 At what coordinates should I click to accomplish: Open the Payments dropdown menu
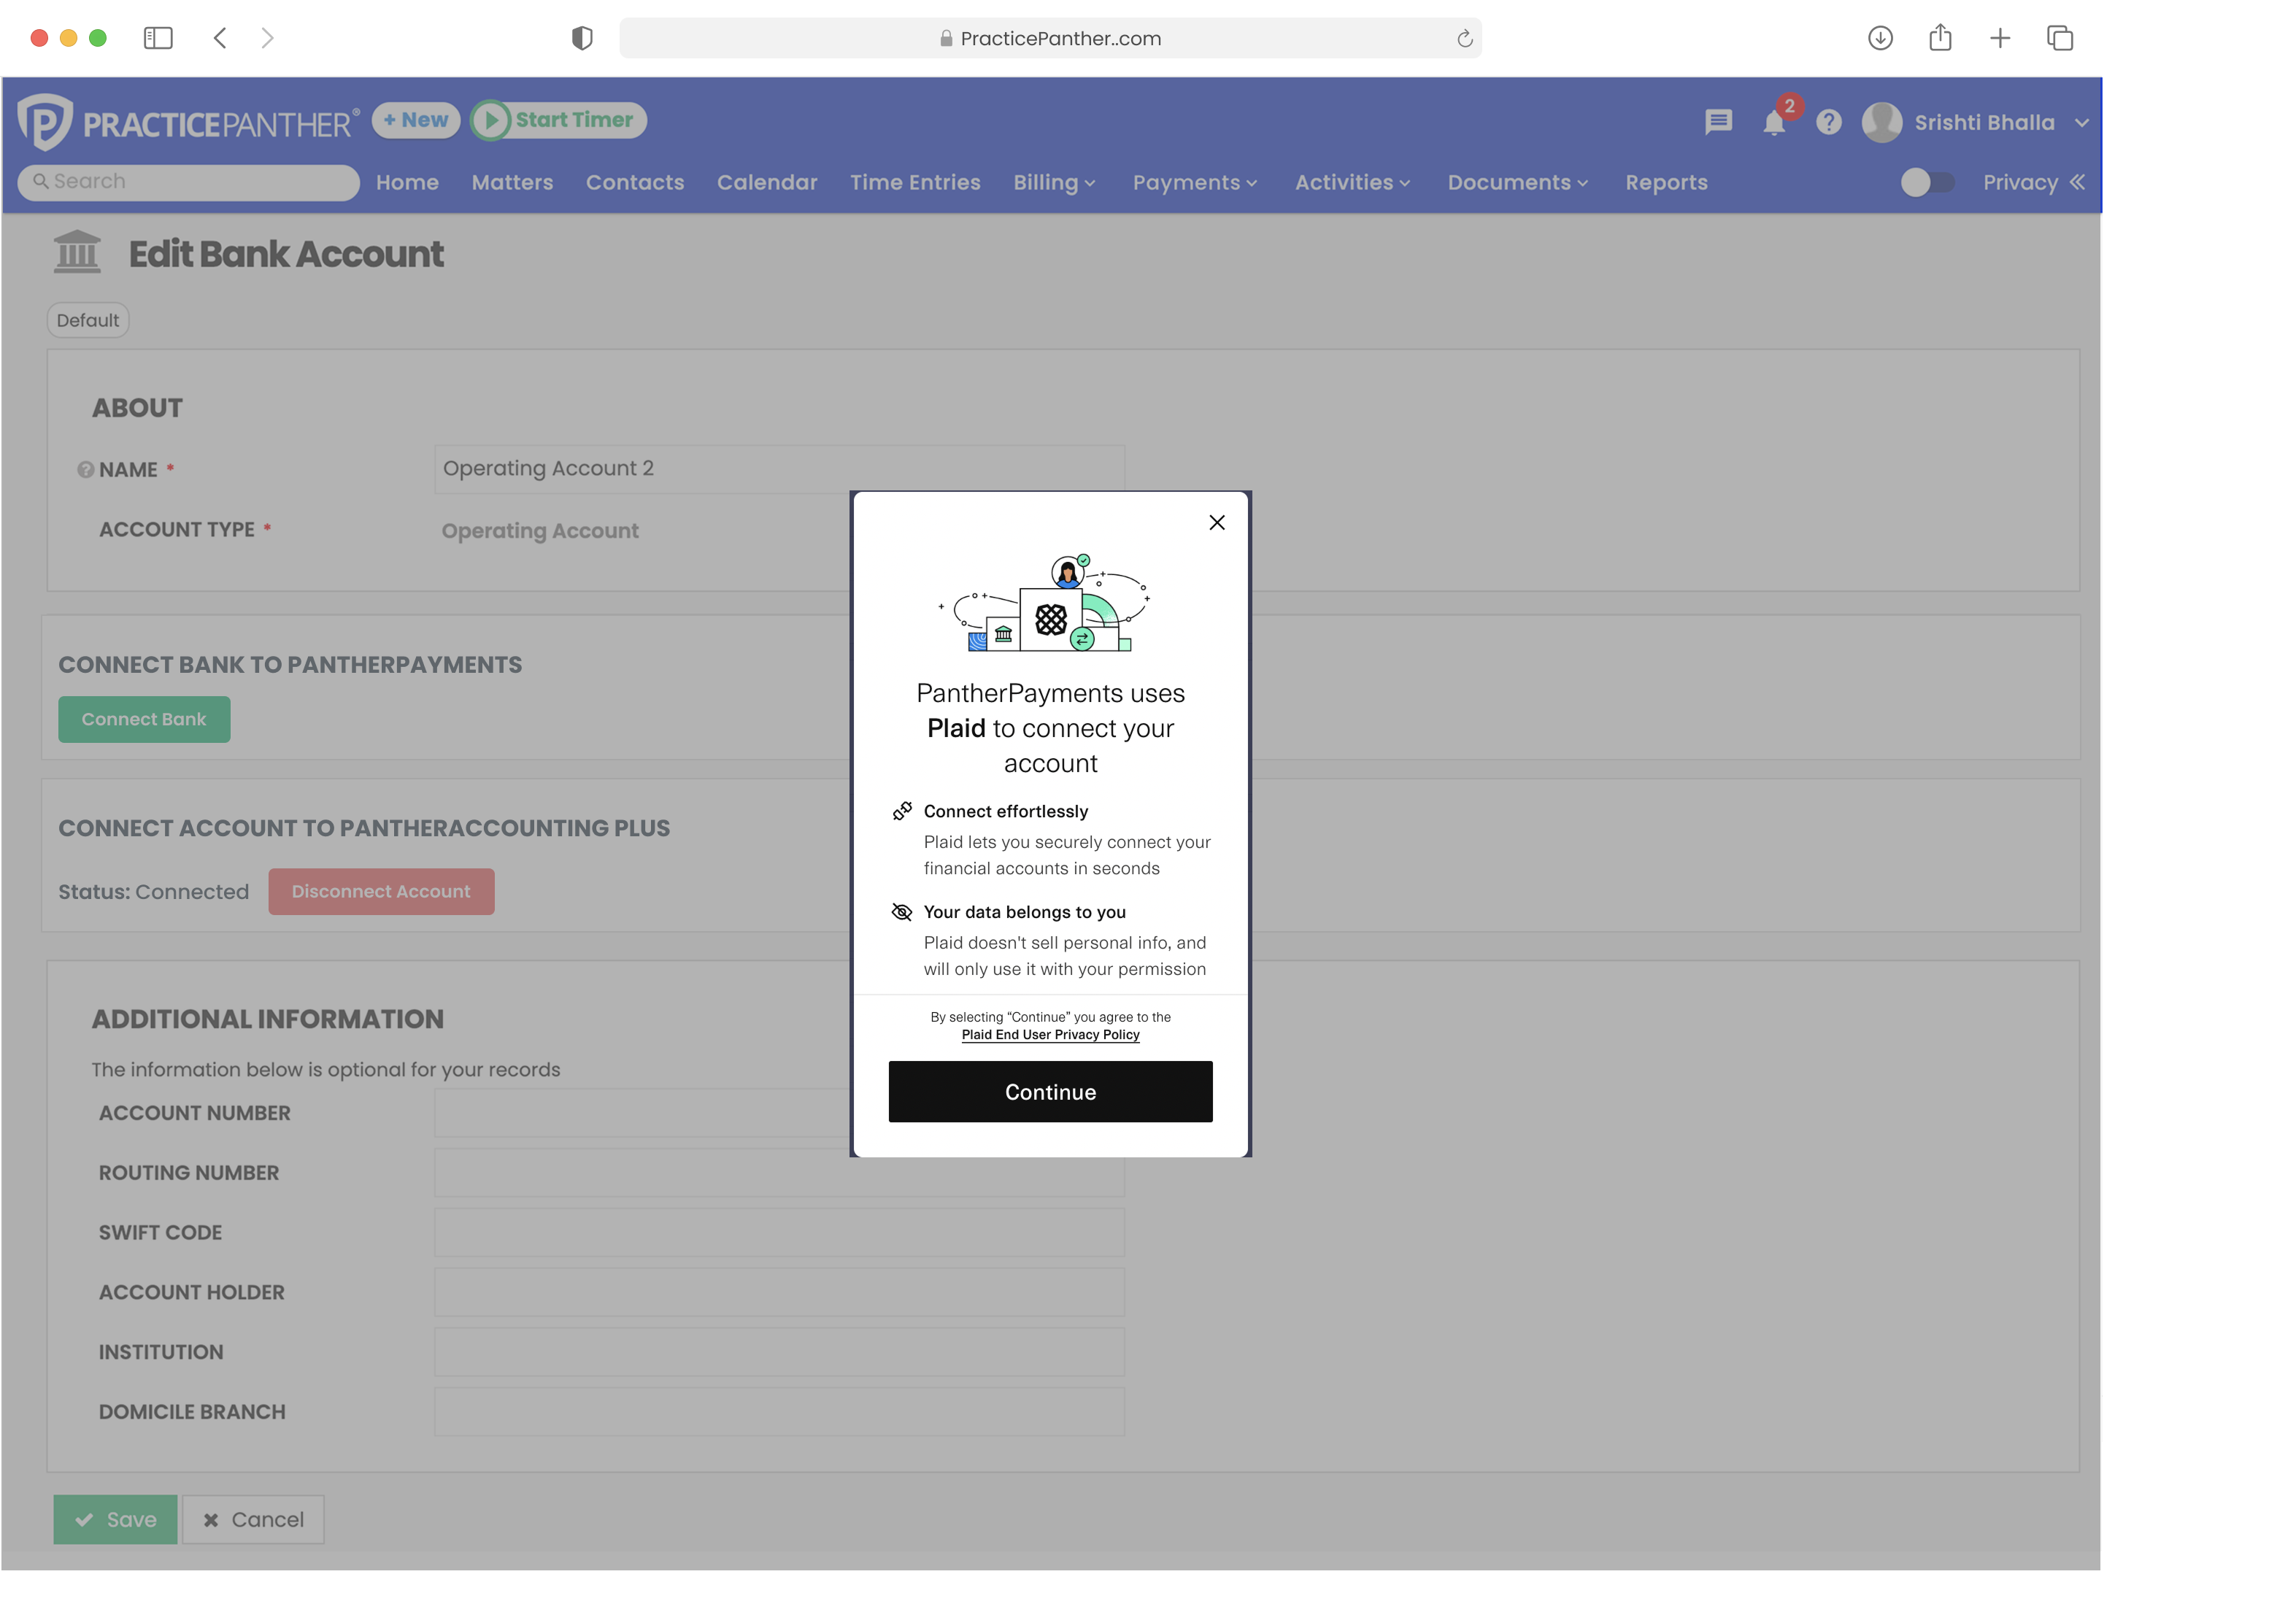point(1195,183)
